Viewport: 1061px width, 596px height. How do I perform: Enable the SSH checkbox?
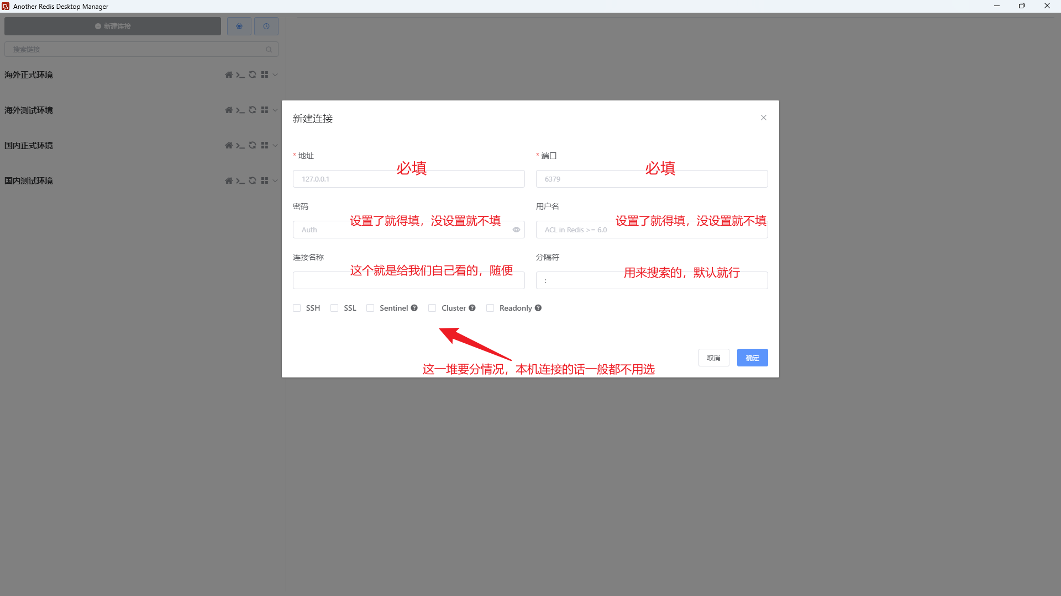(297, 308)
